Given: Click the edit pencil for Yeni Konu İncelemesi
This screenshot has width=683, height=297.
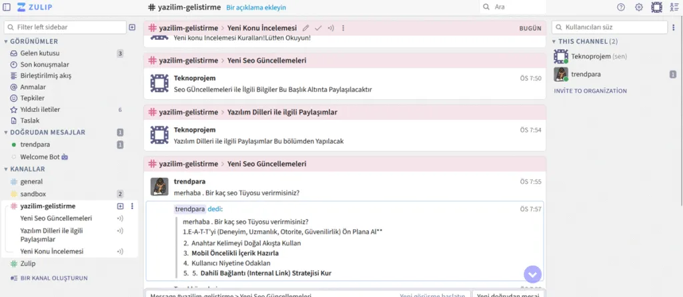Looking at the screenshot, I should (x=305, y=28).
